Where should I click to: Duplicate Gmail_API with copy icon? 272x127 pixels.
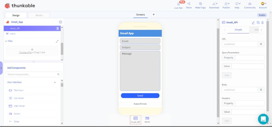(x=258, y=22)
